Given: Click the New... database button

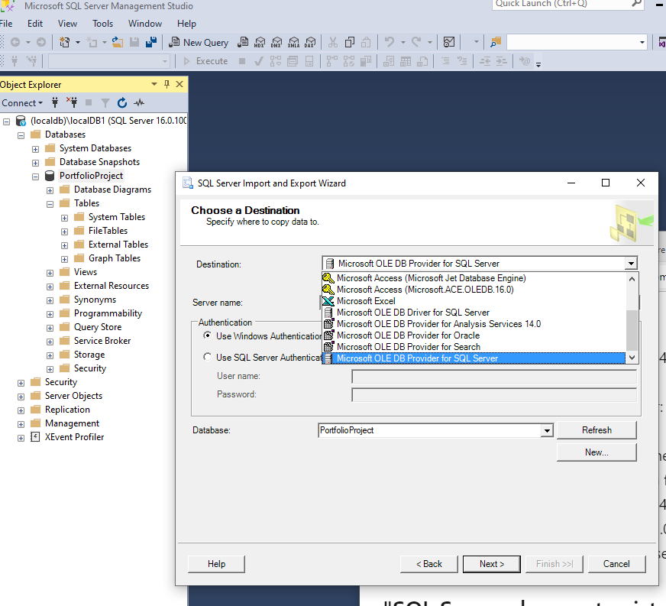Looking at the screenshot, I should [596, 452].
